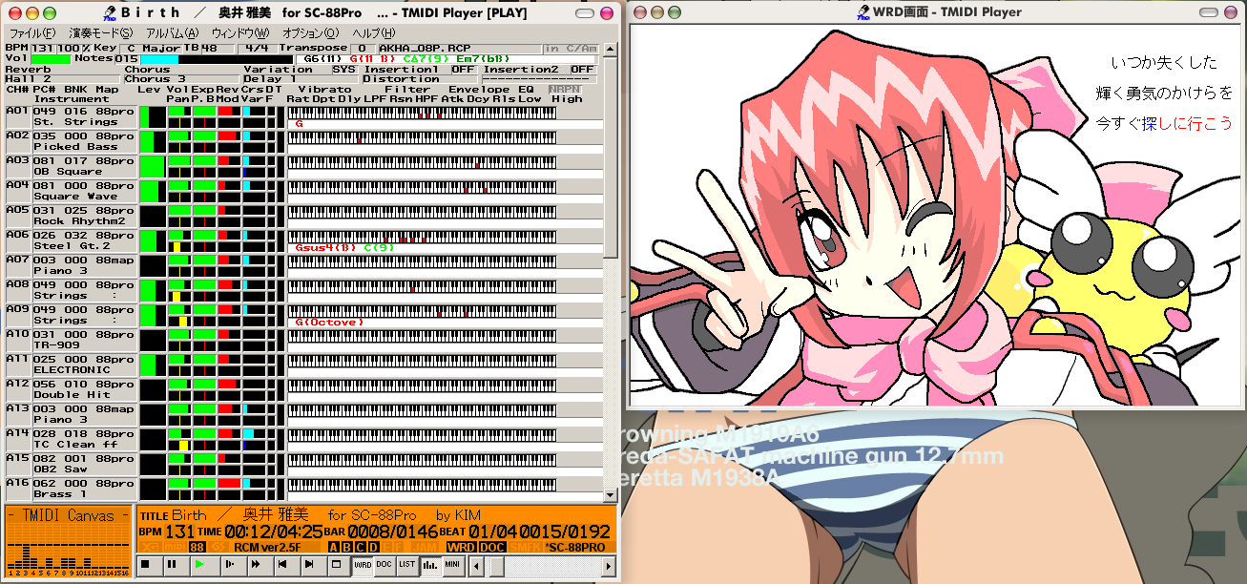This screenshot has height=584, width=1247.
Task: Toggle the LIST window button
Action: 407,565
